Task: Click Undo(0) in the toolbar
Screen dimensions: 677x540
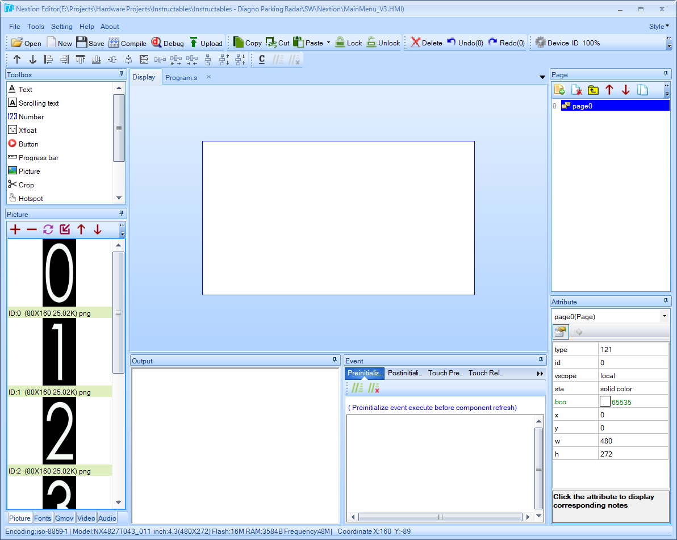Action: [465, 43]
